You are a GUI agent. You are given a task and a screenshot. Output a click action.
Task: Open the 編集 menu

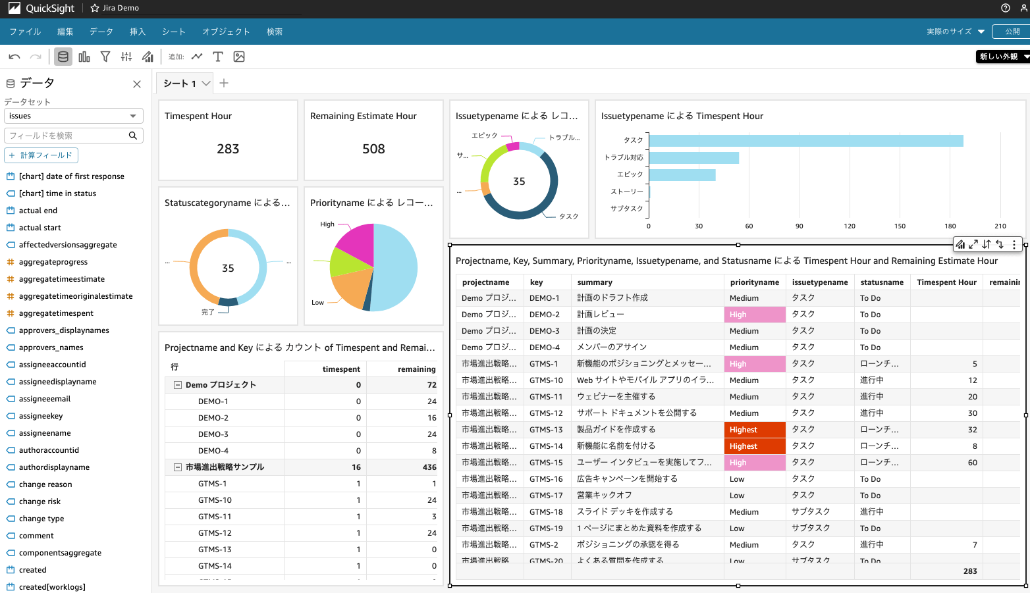(65, 32)
